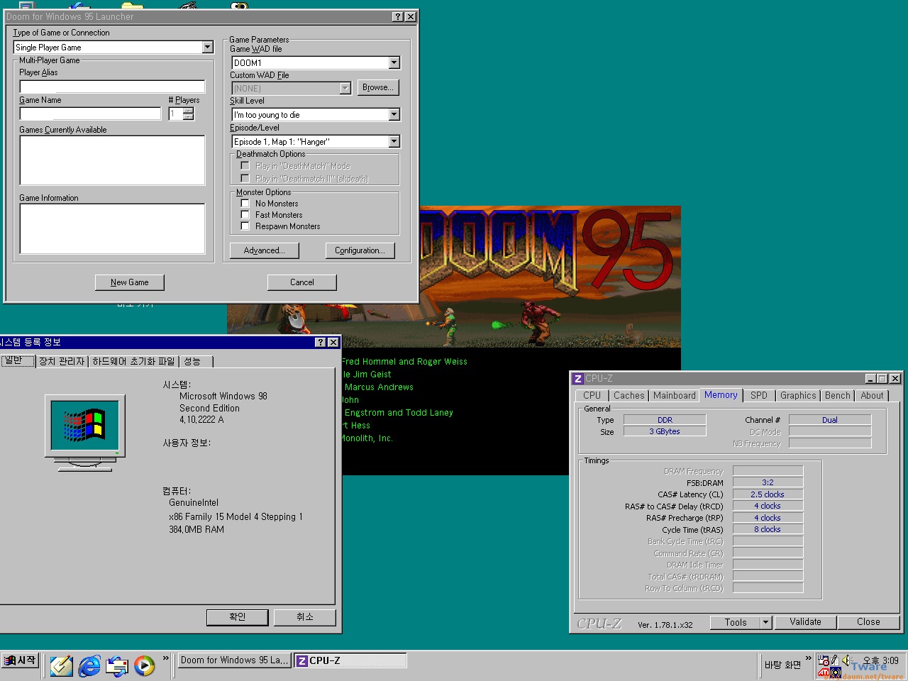
Task: Launch Outlook Express from quick launch
Action: pos(117,665)
